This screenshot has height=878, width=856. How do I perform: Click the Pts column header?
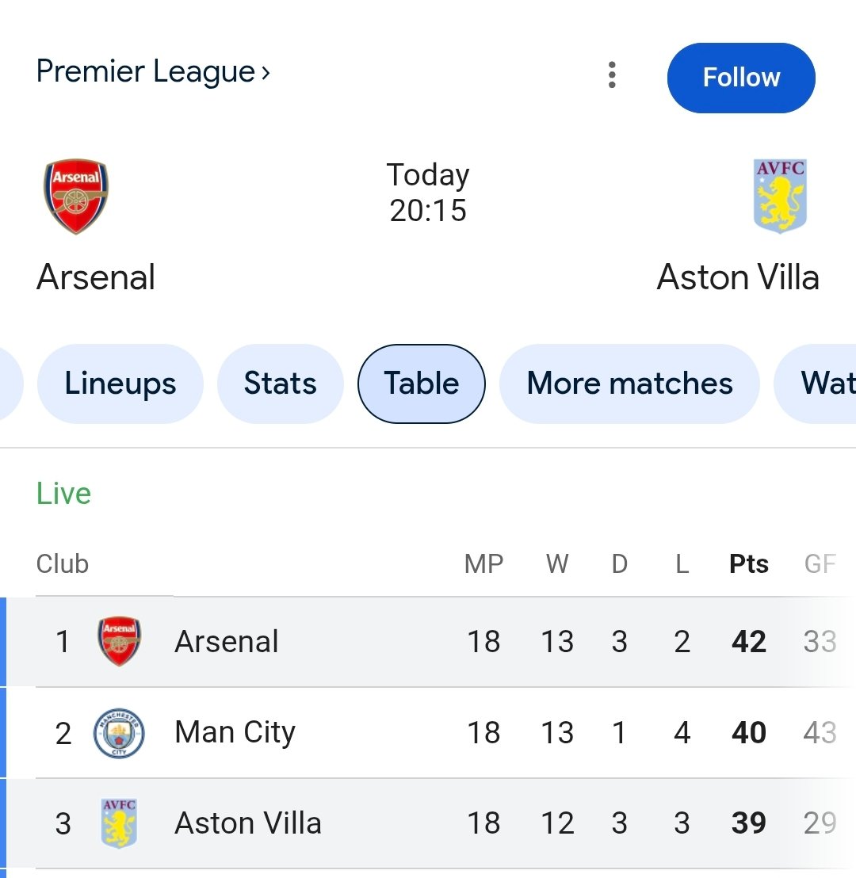749,564
